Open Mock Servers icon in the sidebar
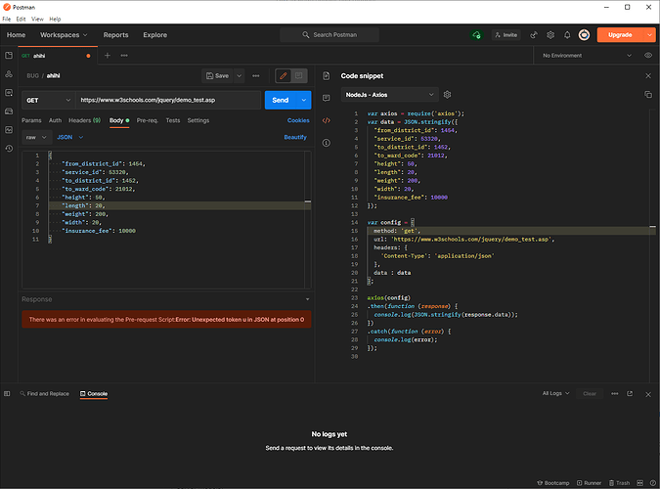Image resolution: width=660 pixels, height=489 pixels. coord(9,111)
